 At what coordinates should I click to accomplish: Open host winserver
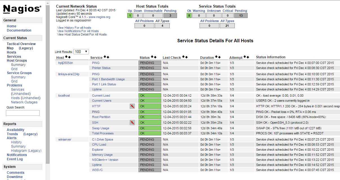[65, 139]
